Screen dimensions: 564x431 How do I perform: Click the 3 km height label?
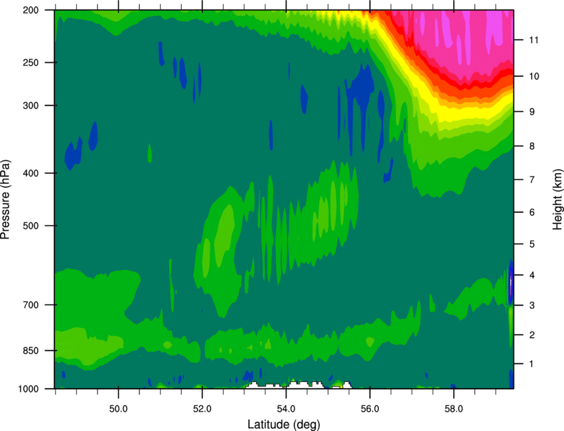532,305
